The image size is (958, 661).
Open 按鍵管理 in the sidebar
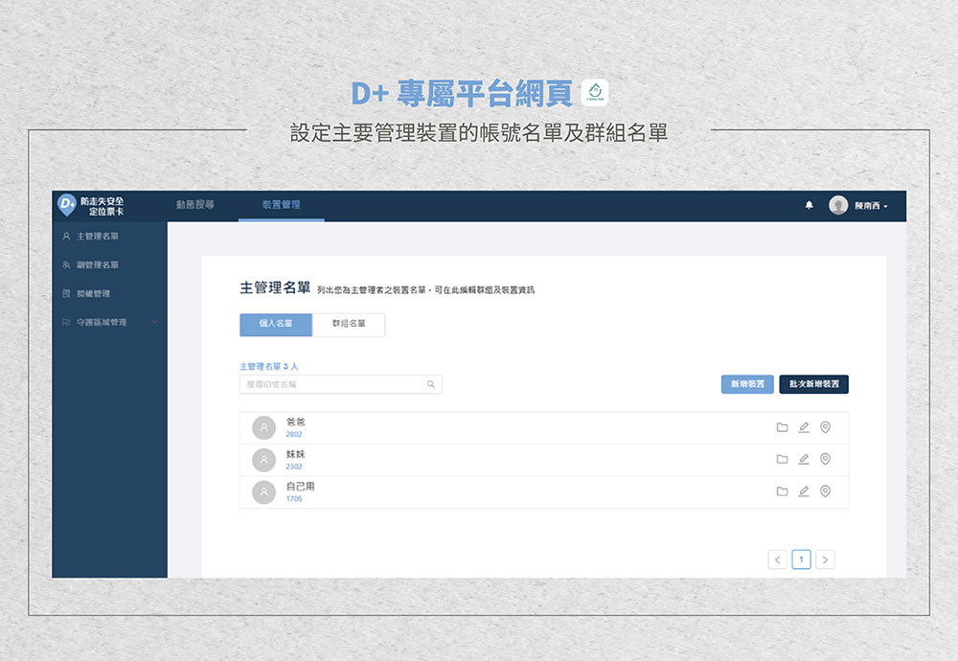point(94,294)
